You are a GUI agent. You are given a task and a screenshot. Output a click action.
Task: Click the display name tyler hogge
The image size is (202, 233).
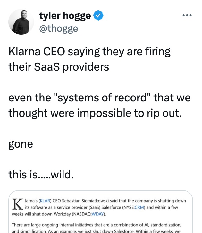[x=65, y=15]
